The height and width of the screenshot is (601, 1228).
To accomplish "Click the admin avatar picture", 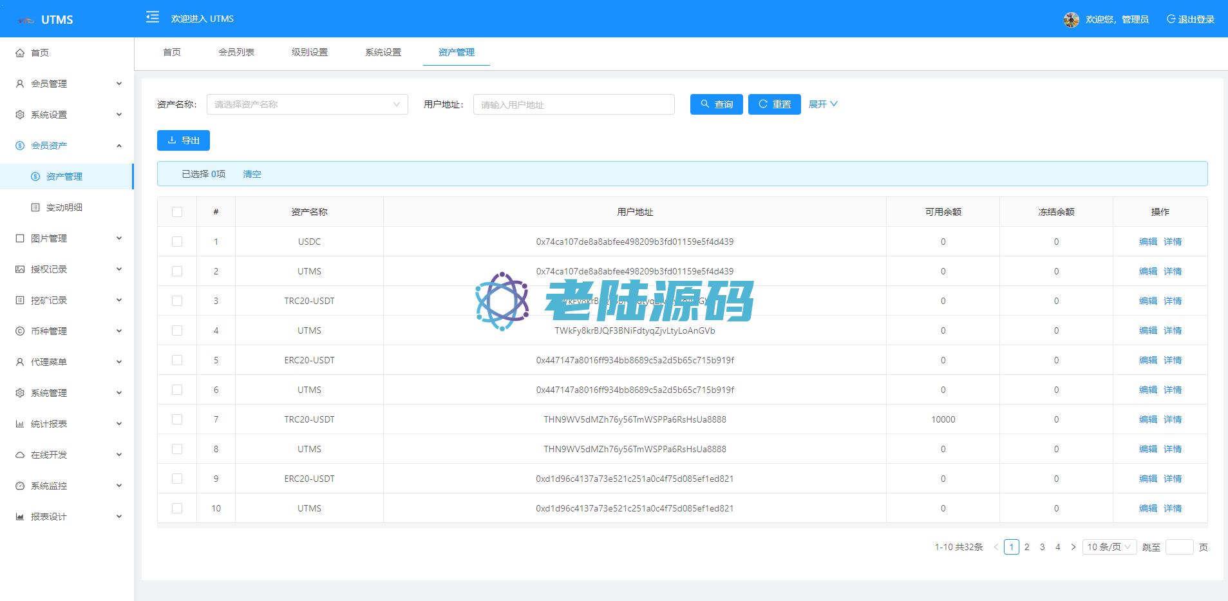I will pyautogui.click(x=1071, y=19).
